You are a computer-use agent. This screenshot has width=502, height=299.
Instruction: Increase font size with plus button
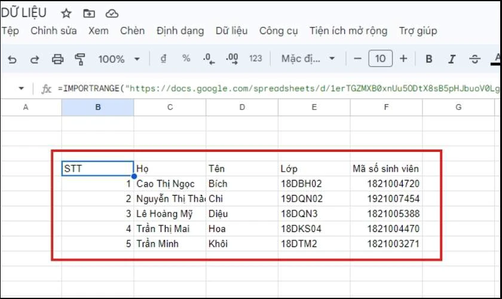tap(403, 59)
